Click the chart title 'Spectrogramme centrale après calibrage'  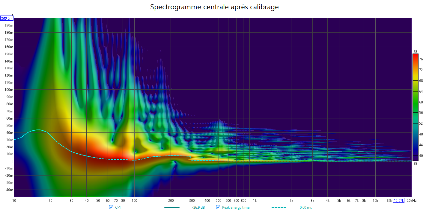[x=214, y=7]
